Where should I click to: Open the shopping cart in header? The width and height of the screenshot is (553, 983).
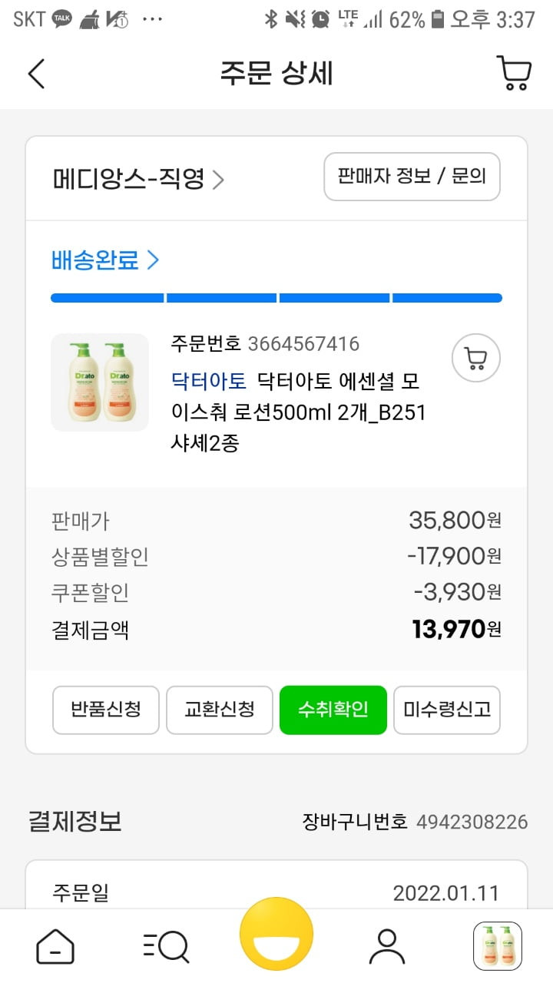tap(513, 74)
